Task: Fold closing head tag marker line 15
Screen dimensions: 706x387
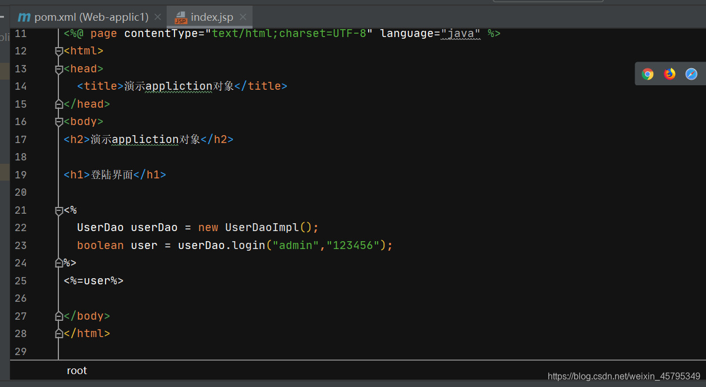Action: click(59, 104)
